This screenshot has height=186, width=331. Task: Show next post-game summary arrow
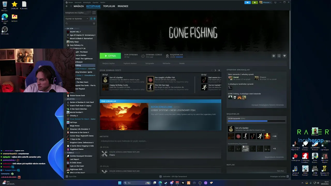click(x=215, y=70)
